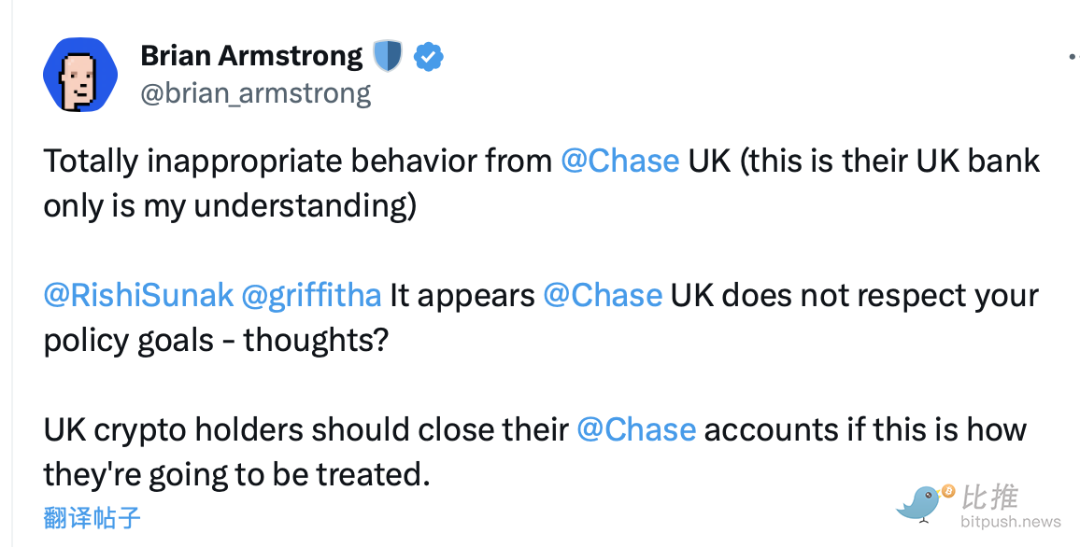Viewport: 1080px width, 547px height.
Task: Click the text 'policy goals - thoughts?'
Action: coord(215,340)
